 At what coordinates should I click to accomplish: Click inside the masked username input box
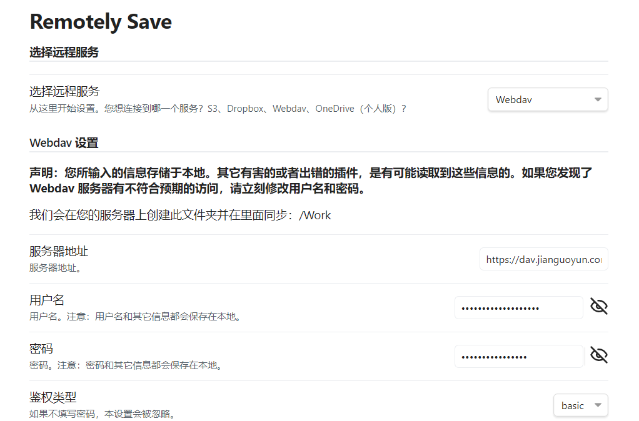(518, 307)
